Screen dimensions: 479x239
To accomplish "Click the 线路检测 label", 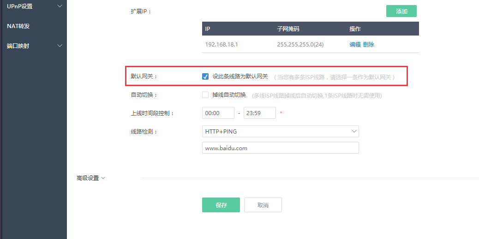I will point(144,131).
